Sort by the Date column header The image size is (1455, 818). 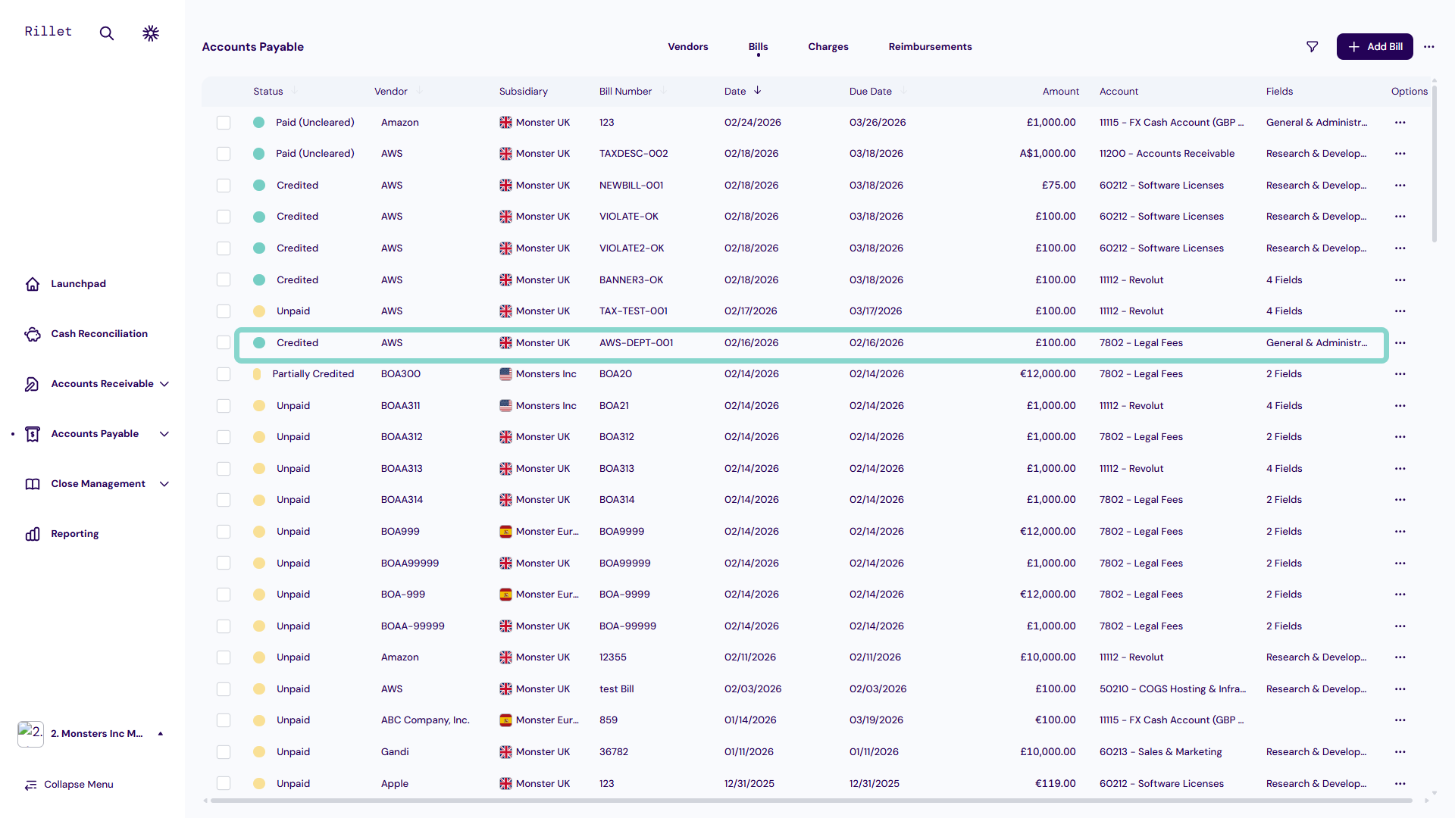point(735,92)
